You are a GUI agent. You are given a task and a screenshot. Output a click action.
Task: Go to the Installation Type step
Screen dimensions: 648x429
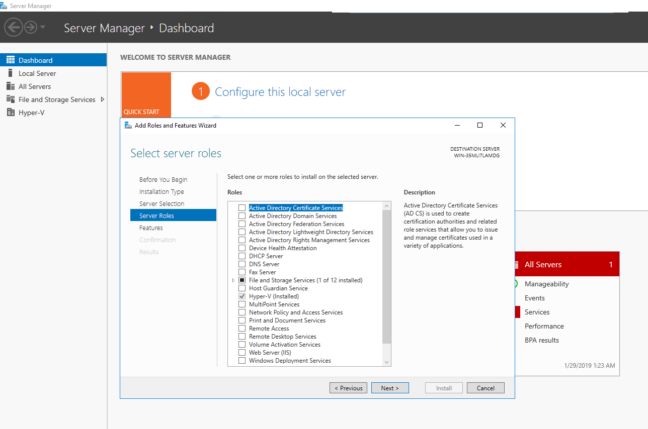coord(161,191)
